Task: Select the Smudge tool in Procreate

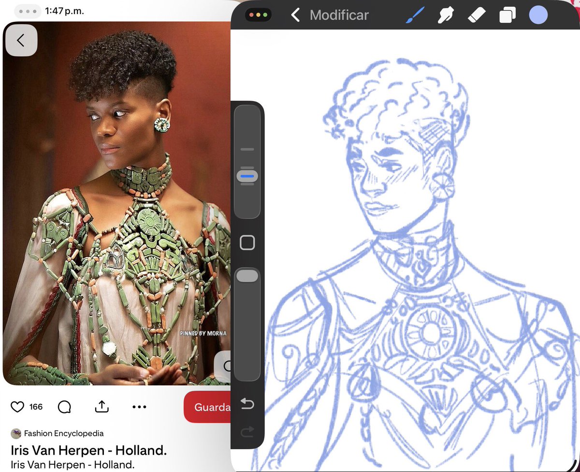Action: click(x=445, y=15)
